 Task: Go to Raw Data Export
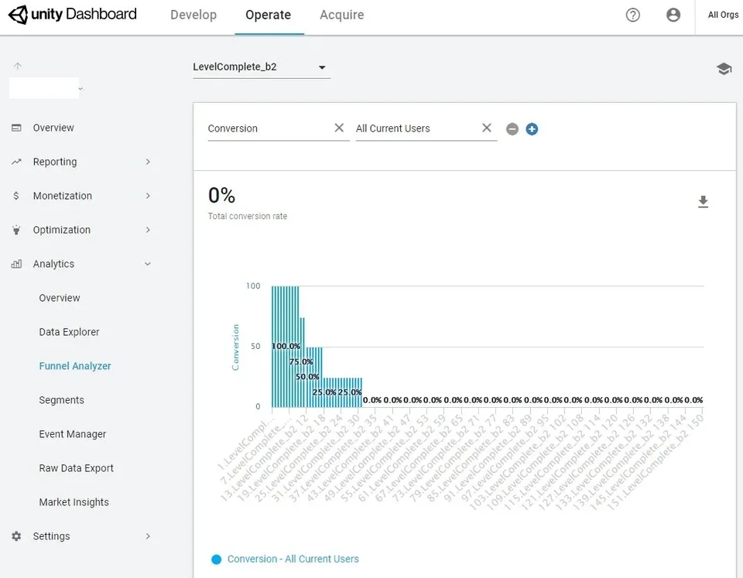pos(77,468)
